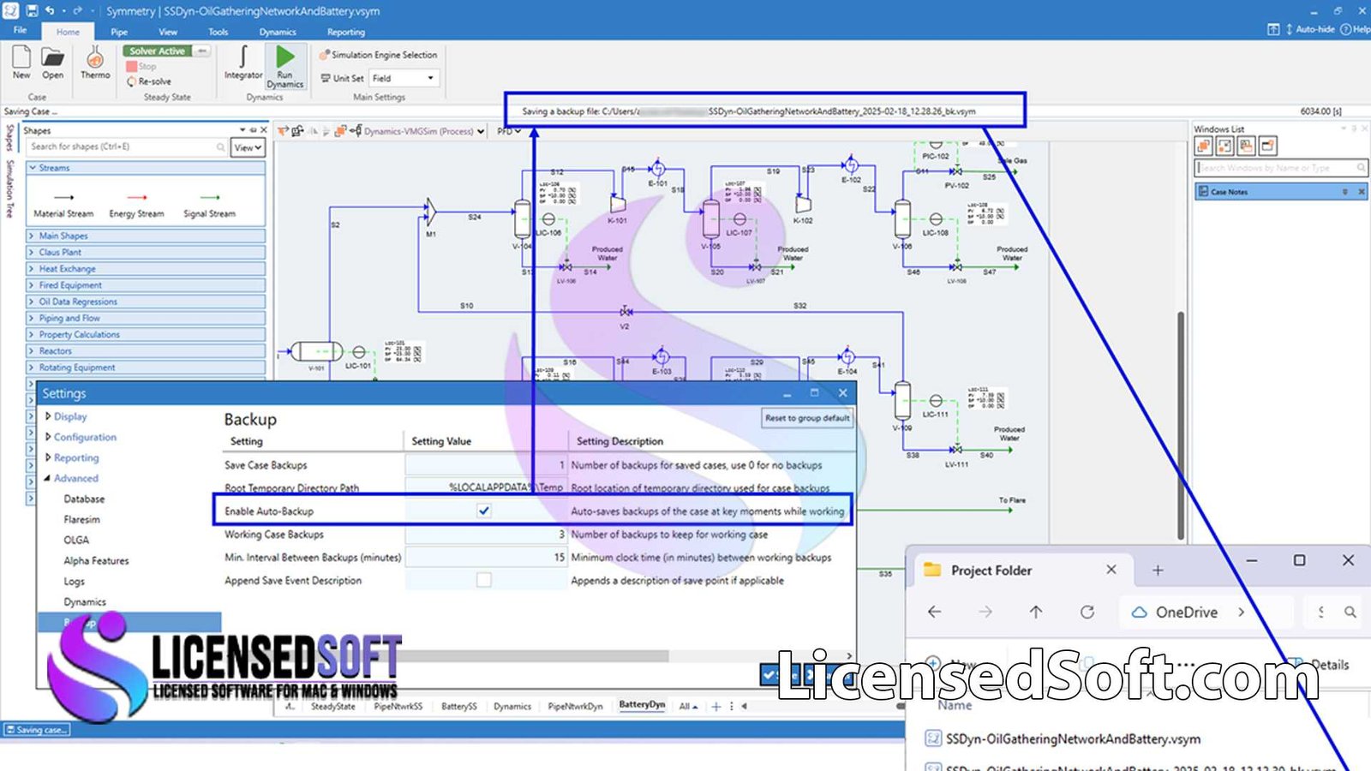The height and width of the screenshot is (771, 1371).
Task: Click search icon in Project Folder window
Action: 1350,612
